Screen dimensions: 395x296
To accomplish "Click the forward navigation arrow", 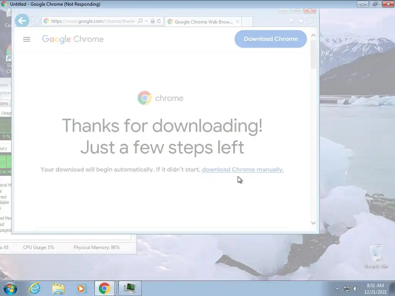I will coord(35,21).
